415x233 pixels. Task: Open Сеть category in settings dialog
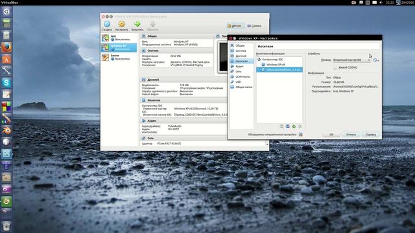[x=241, y=71]
